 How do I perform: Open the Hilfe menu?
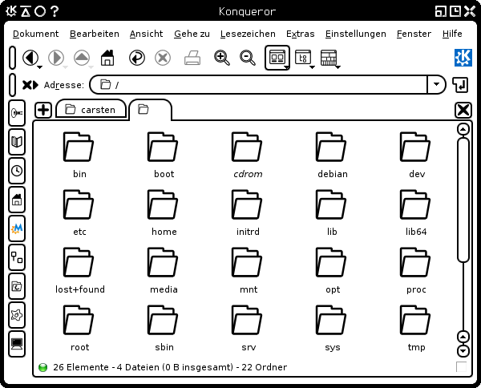(452, 34)
